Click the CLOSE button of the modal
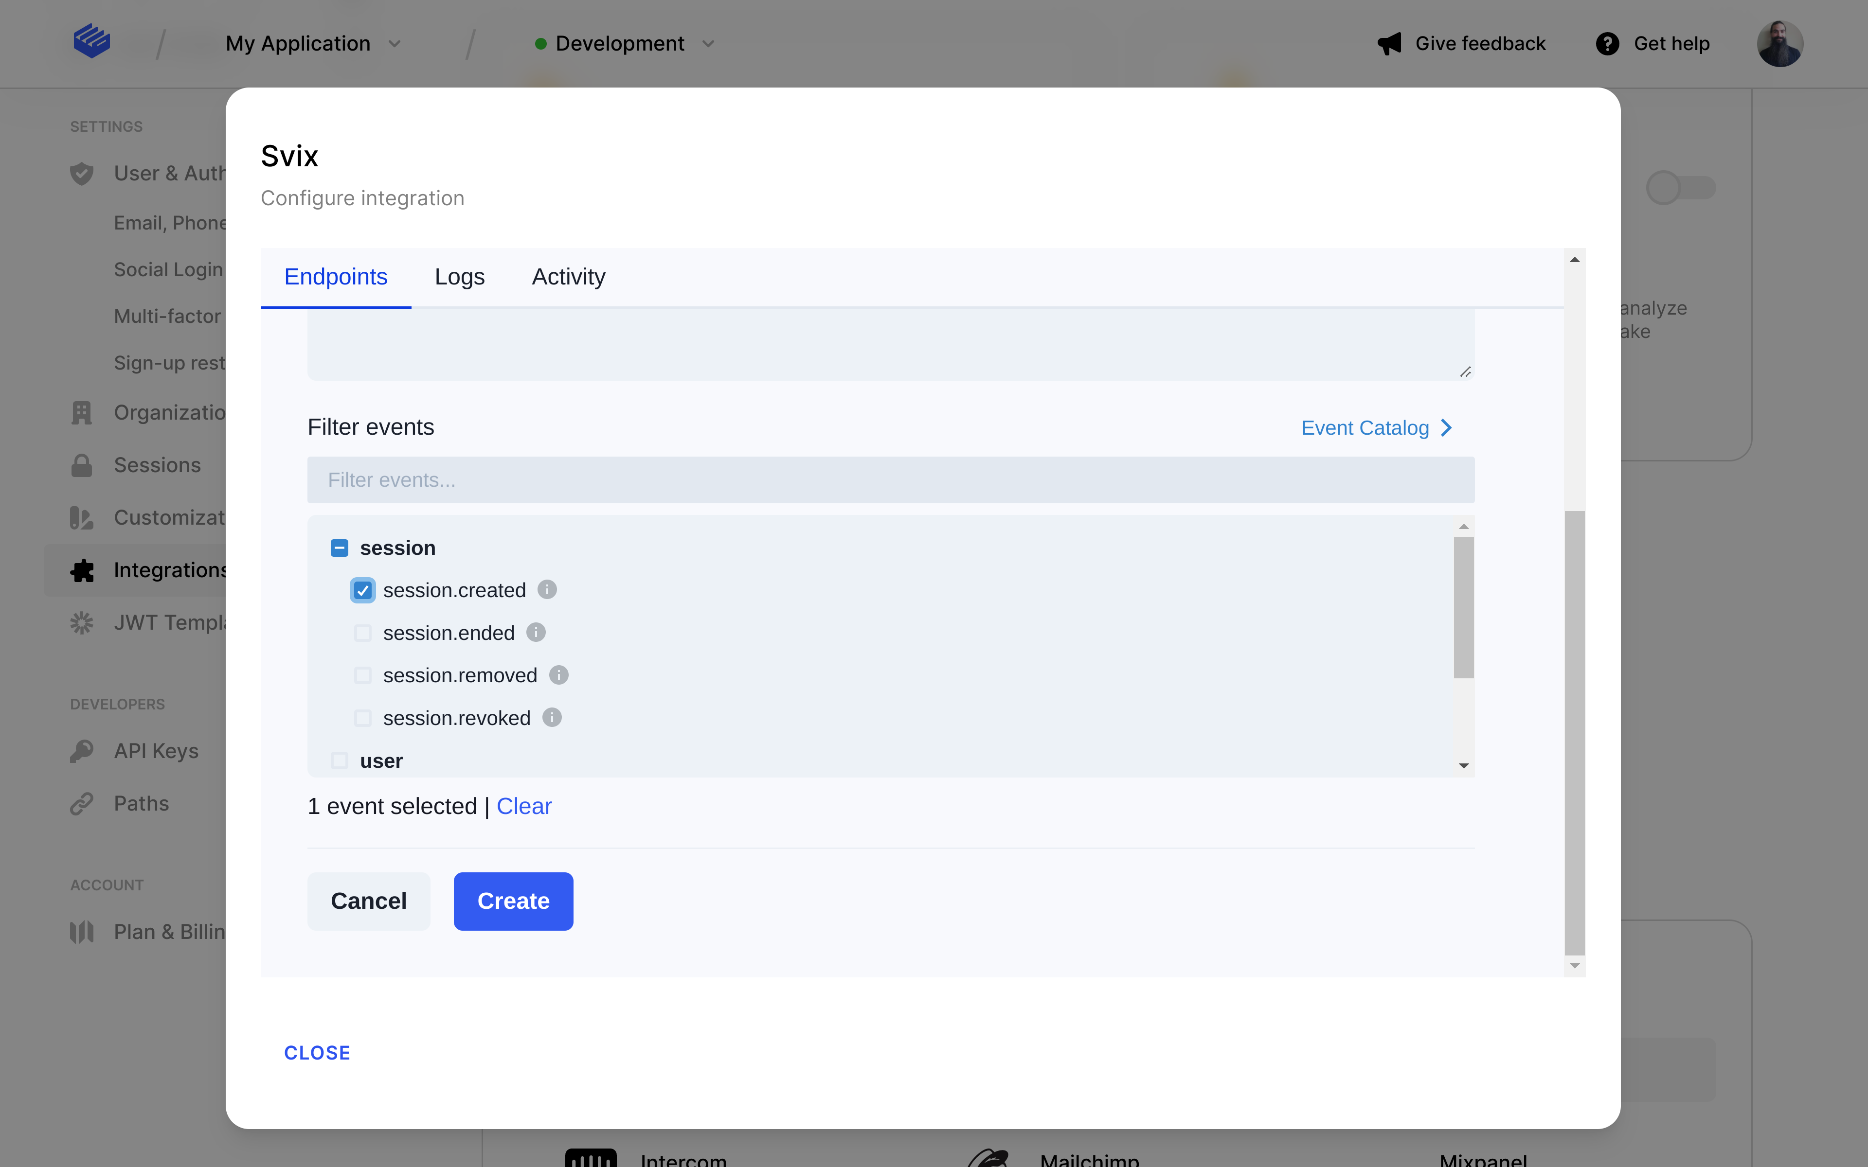The width and height of the screenshot is (1868, 1167). tap(317, 1053)
